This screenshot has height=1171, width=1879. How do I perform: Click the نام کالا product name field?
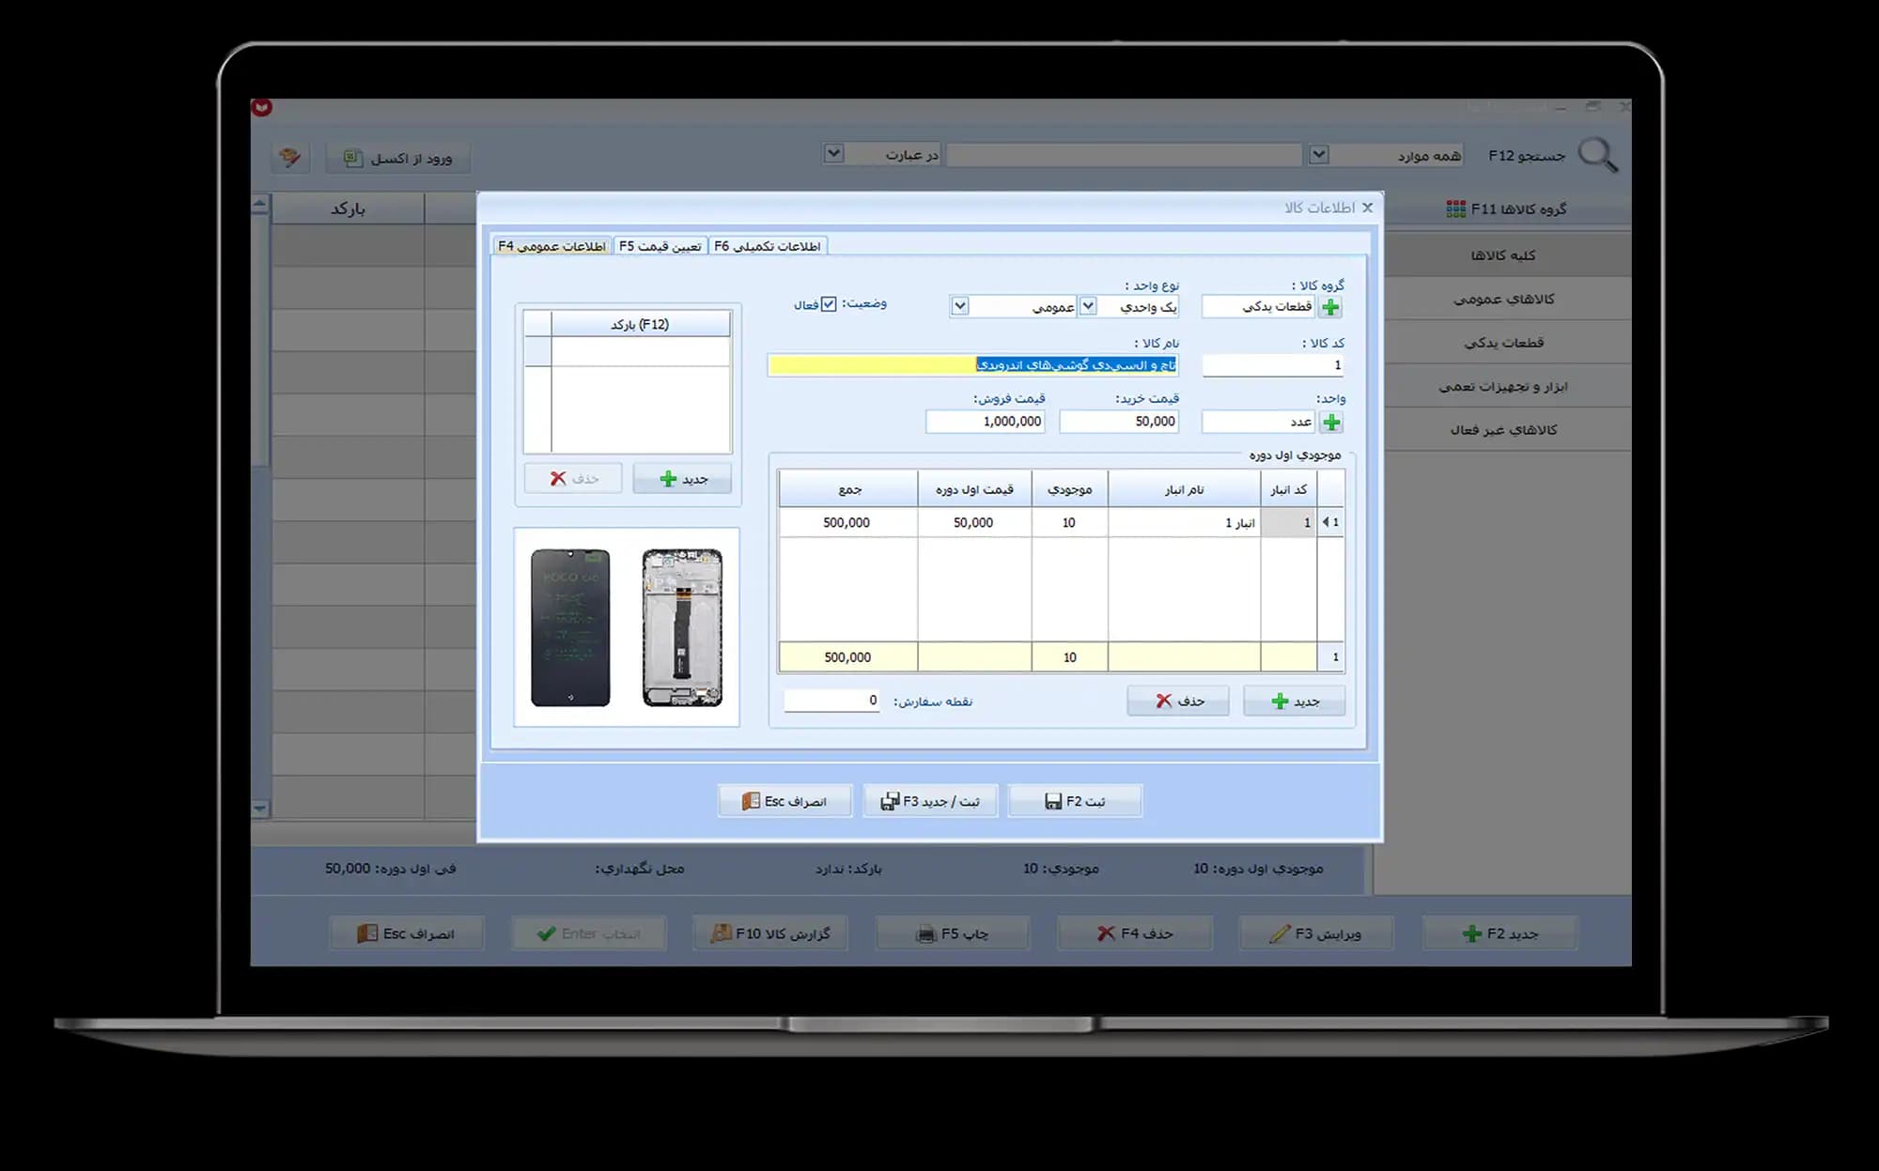tap(972, 365)
